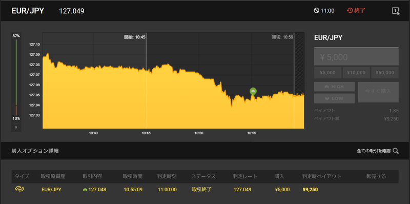Select the LOW button
This screenshot has width=410, height=204.
[335, 98]
